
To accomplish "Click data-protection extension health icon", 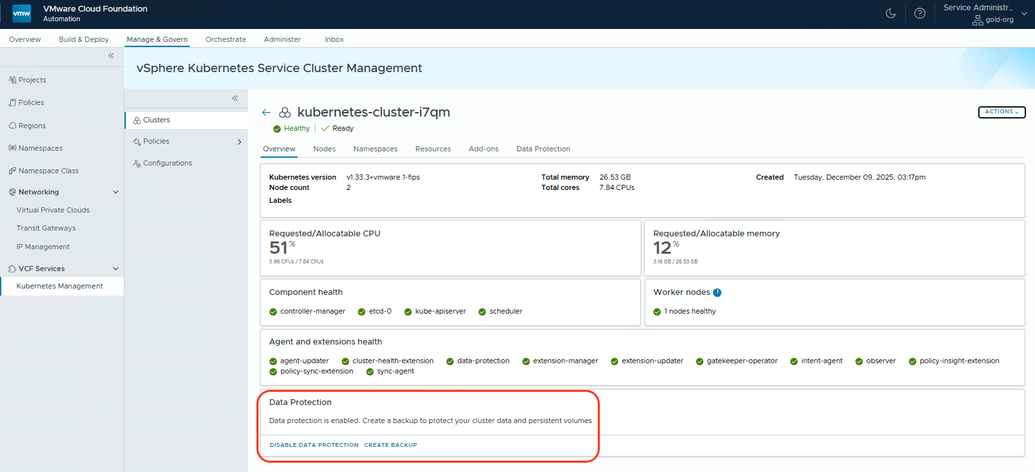I will [450, 361].
